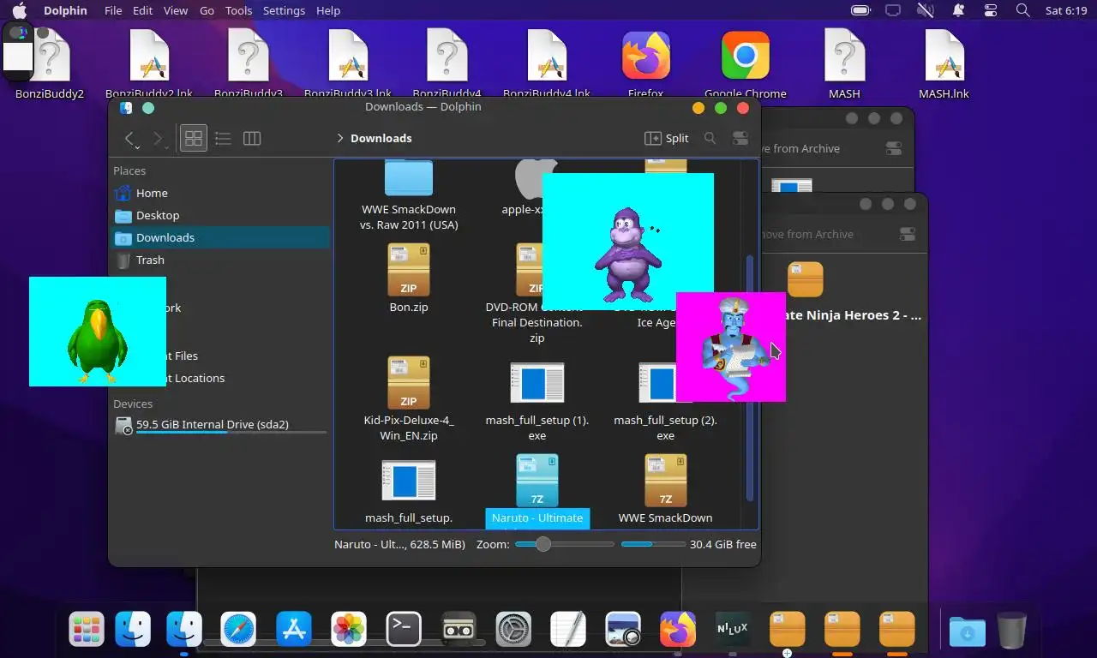
Task: Open the Sat 6:19 clock
Action: pyautogui.click(x=1065, y=10)
